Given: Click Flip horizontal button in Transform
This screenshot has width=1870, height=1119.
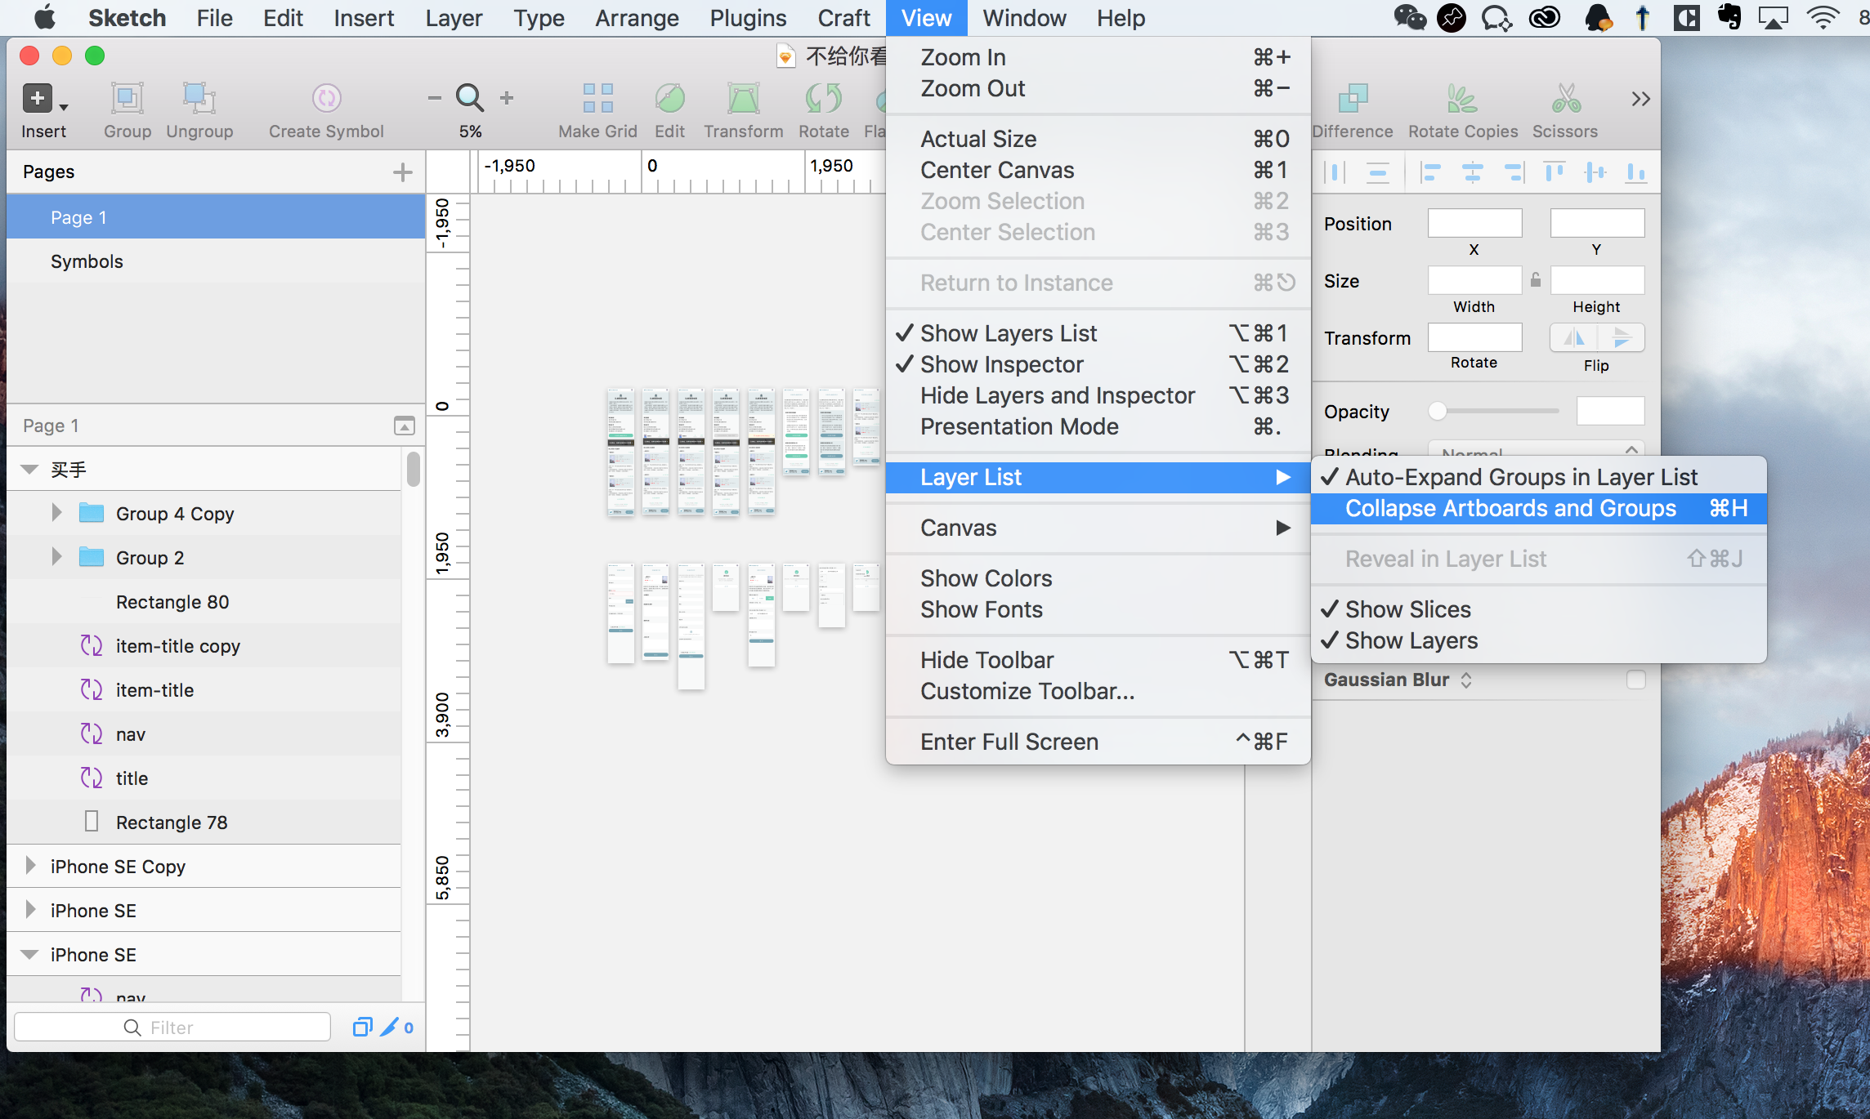Looking at the screenshot, I should click(1573, 337).
